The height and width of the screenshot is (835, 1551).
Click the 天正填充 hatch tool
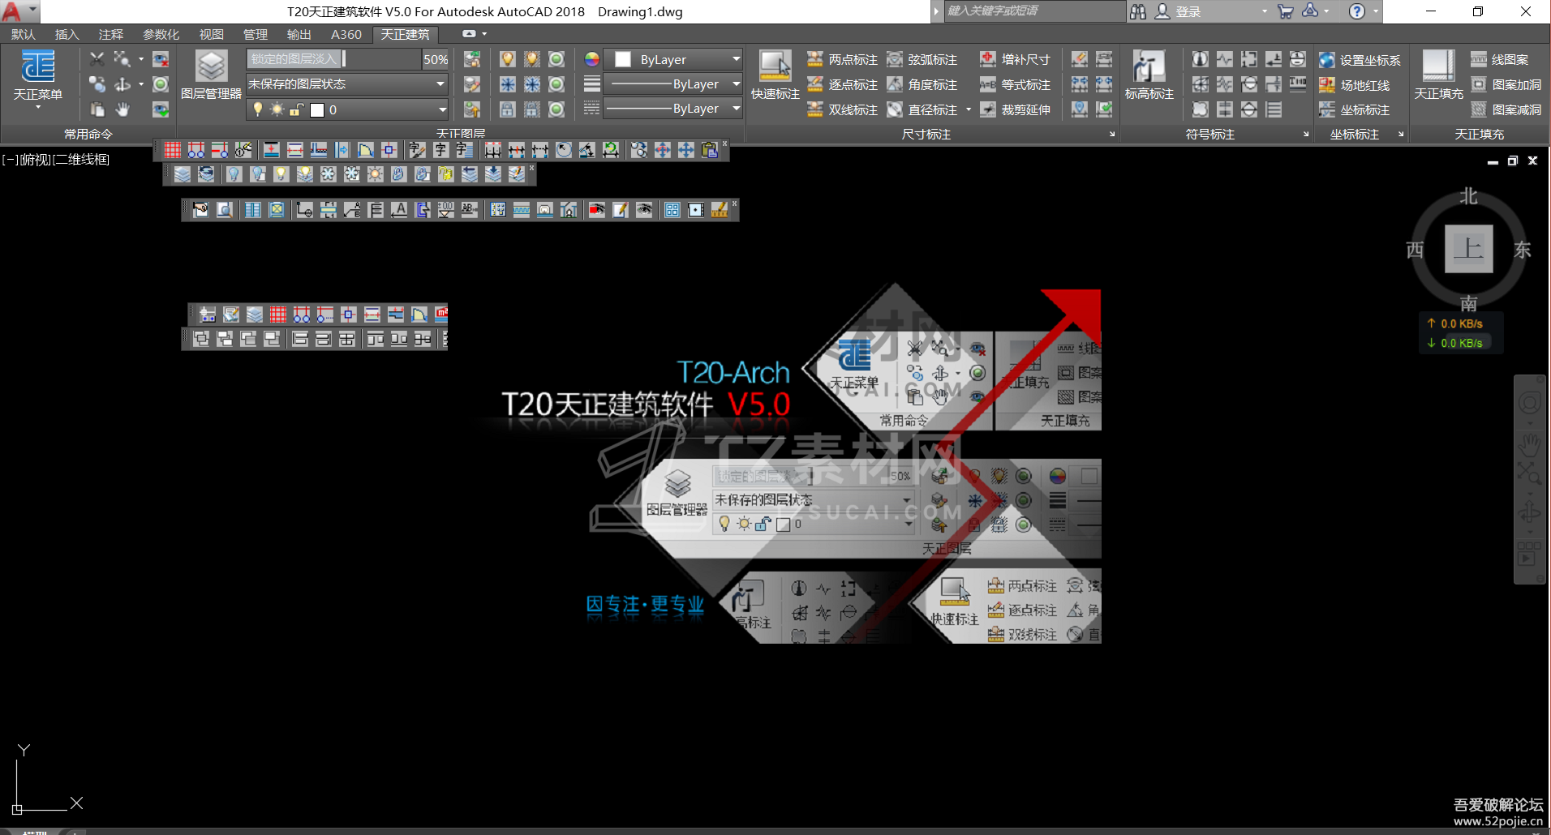(1438, 75)
